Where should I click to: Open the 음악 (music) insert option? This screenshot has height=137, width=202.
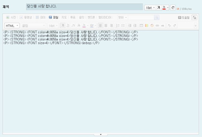point(81,17)
